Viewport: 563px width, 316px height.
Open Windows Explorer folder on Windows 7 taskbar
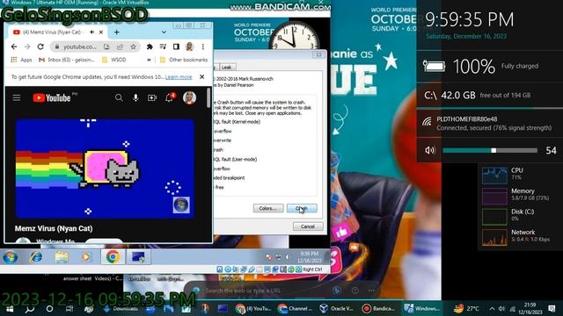[x=62, y=257]
